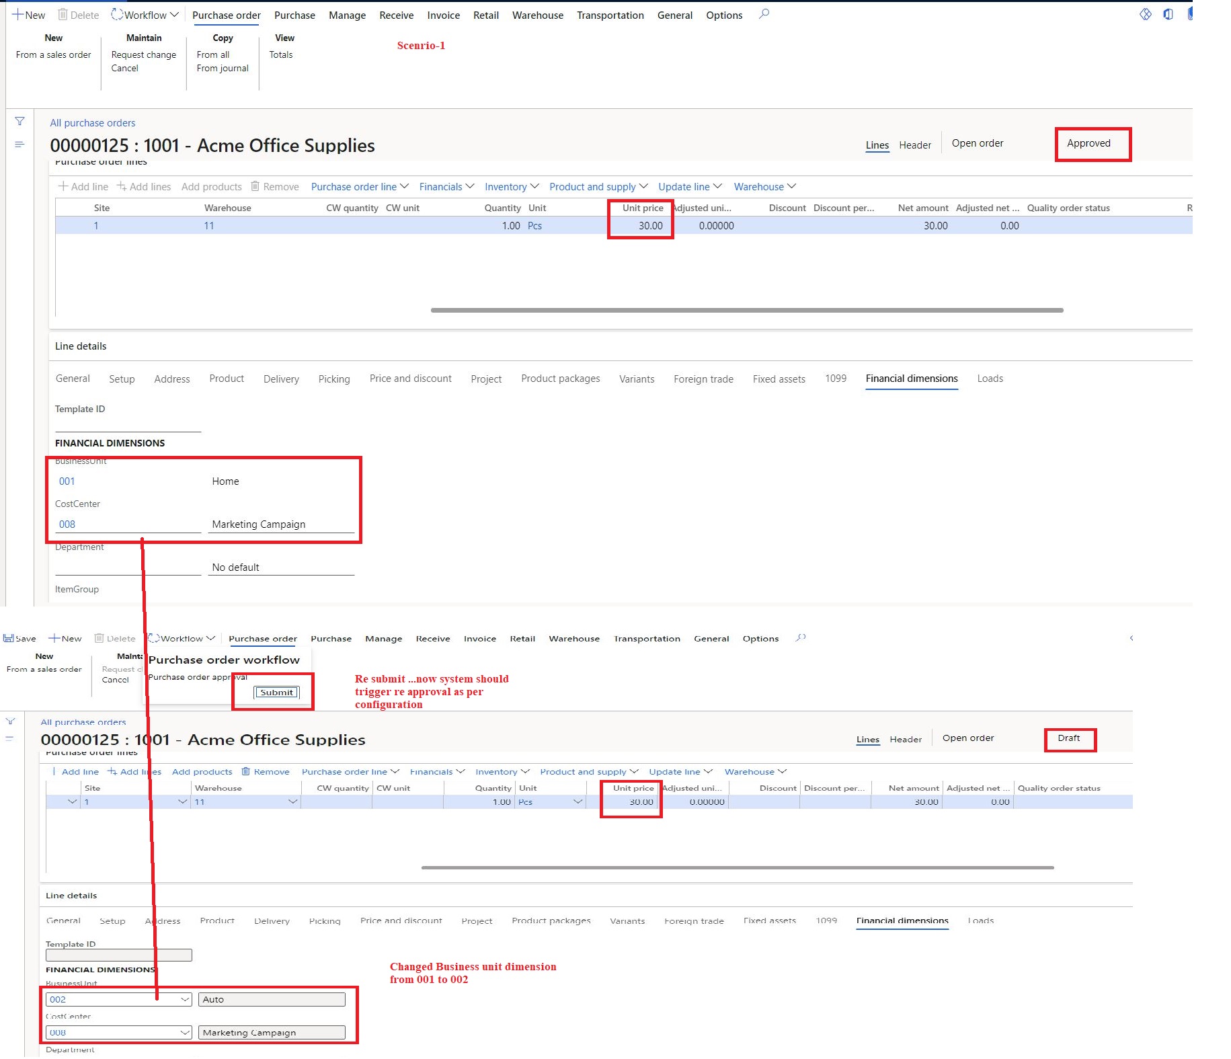Open the Warehouse ribbon tab
The image size is (1231, 1059).
click(x=537, y=15)
